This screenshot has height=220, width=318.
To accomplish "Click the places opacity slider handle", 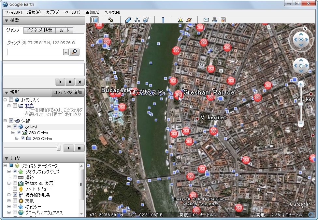I will (x=59, y=148).
